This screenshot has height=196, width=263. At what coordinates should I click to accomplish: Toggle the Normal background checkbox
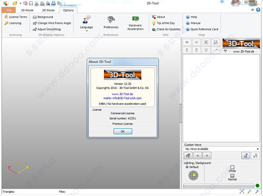tap(232, 175)
